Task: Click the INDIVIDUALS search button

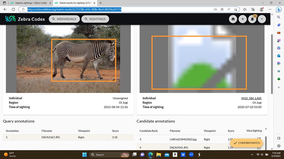Action: 64,19
